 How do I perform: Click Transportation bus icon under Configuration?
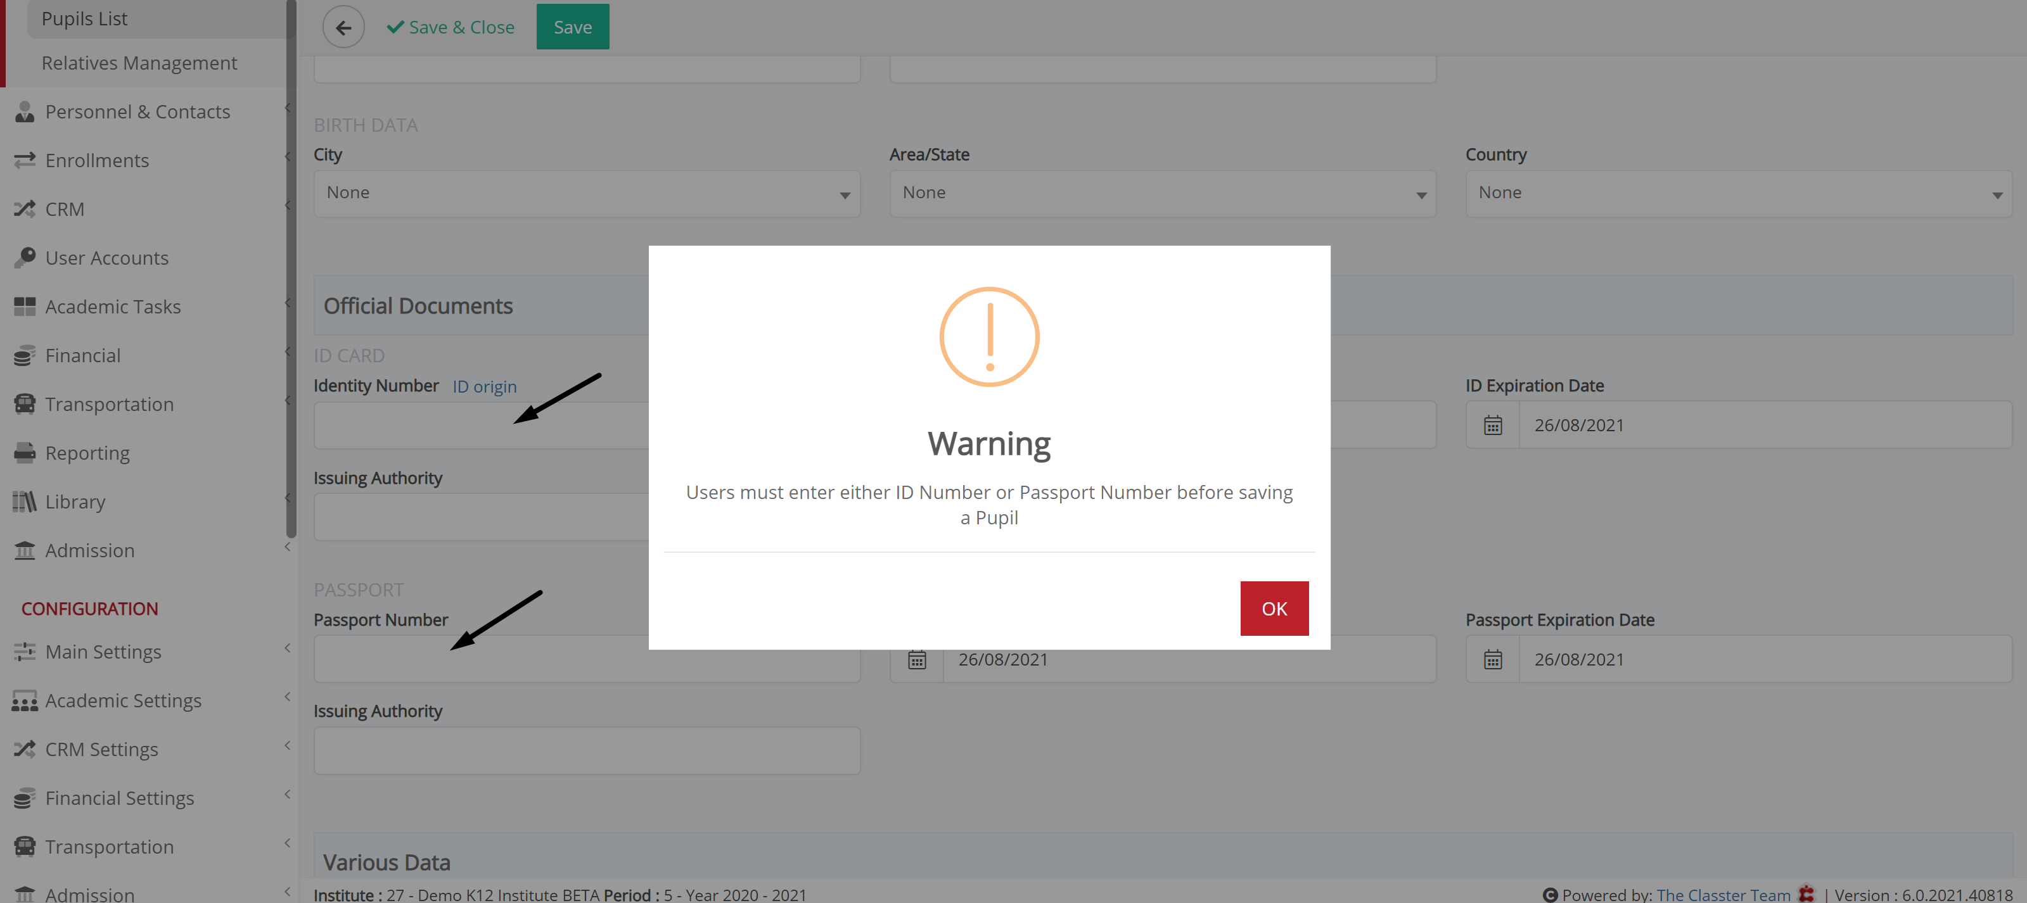pos(24,847)
